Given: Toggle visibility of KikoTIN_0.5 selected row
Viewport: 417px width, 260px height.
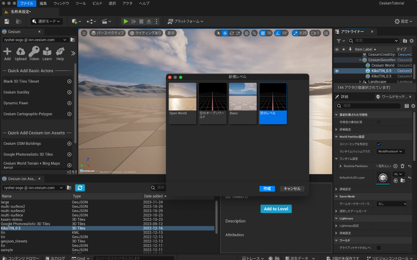Looking at the screenshot, I should click(x=337, y=71).
